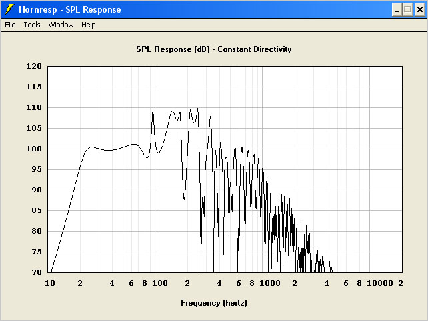Open the Tools menu
Image resolution: width=428 pixels, height=321 pixels.
[32, 25]
